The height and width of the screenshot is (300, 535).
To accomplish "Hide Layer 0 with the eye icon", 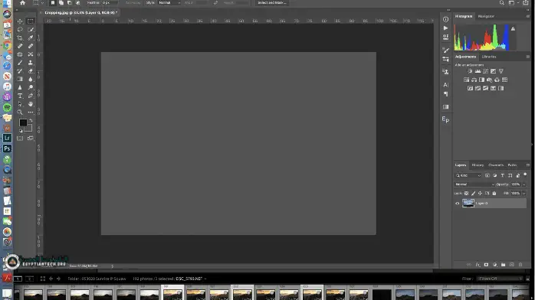I will [x=458, y=204].
